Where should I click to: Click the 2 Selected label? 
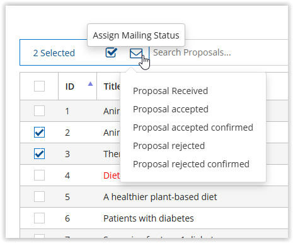pos(54,53)
